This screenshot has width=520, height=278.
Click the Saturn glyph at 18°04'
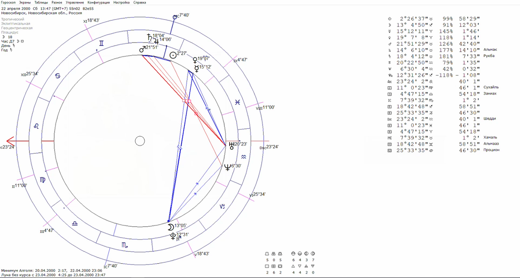[149, 37]
